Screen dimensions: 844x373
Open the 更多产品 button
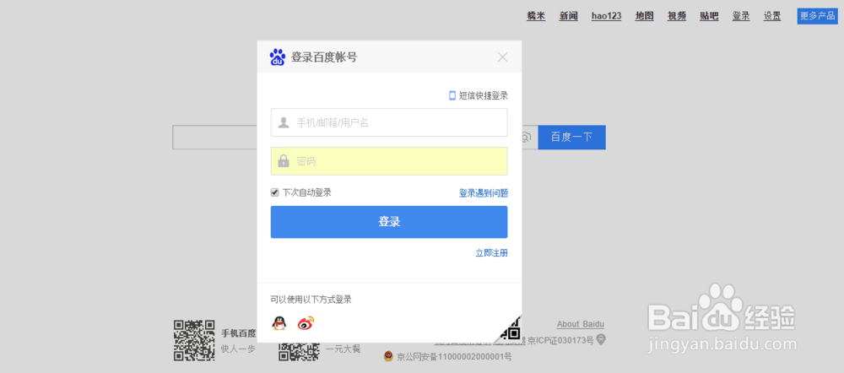(x=817, y=16)
